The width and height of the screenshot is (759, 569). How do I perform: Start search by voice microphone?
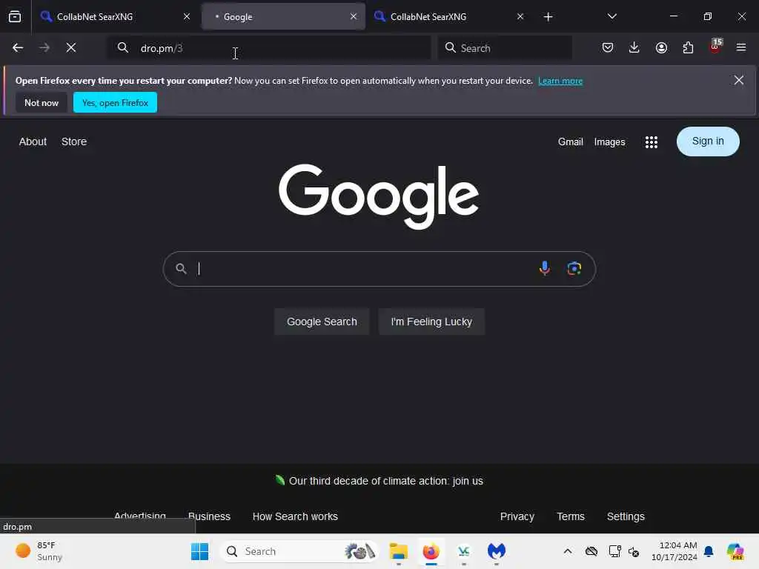tap(545, 268)
